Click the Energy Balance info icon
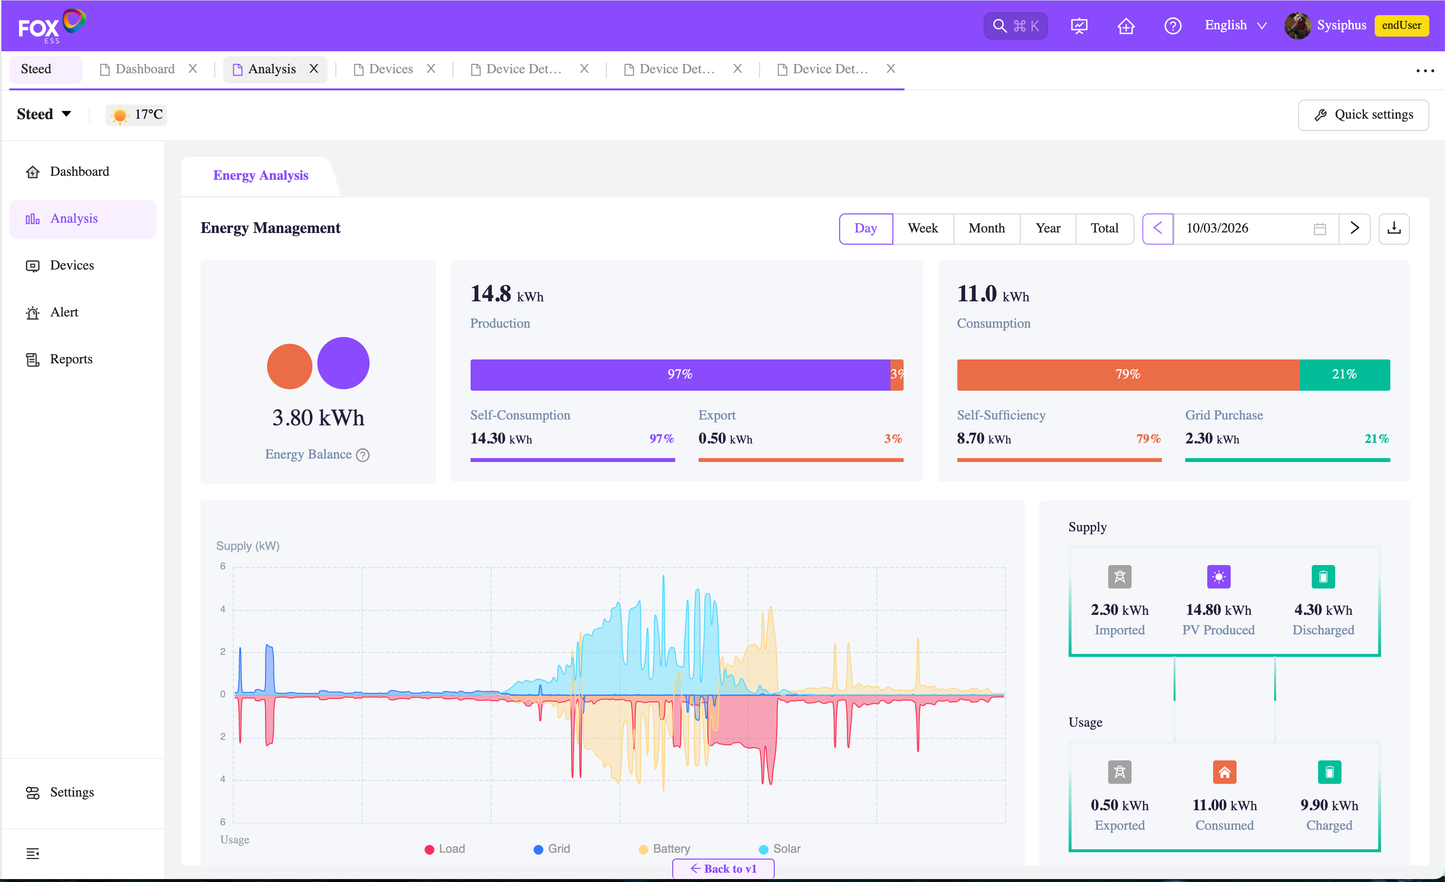Image resolution: width=1445 pixels, height=882 pixels. pos(363,455)
